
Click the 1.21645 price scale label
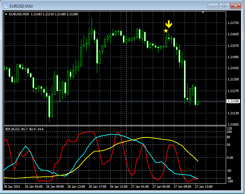click(233, 34)
